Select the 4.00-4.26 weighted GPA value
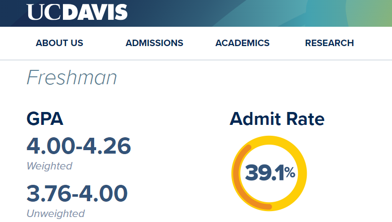Screen dimensions: 392x222 coord(78,145)
